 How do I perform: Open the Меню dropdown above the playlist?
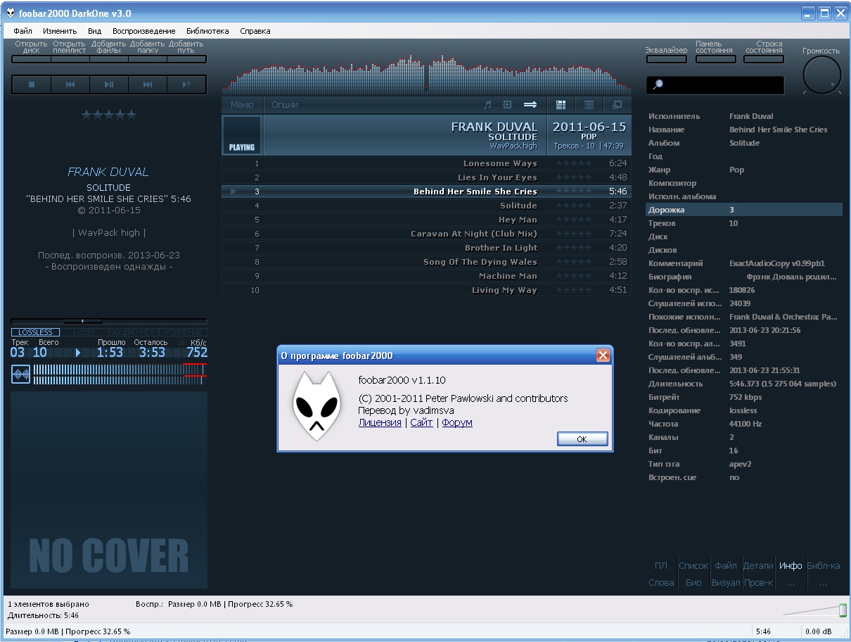pyautogui.click(x=242, y=105)
